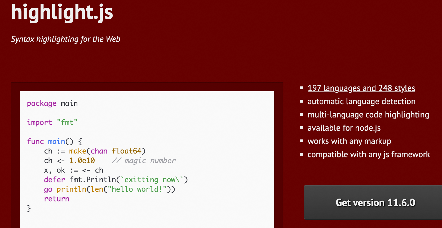Click the 'func main() {' code line
This screenshot has height=228, width=442.
55,142
